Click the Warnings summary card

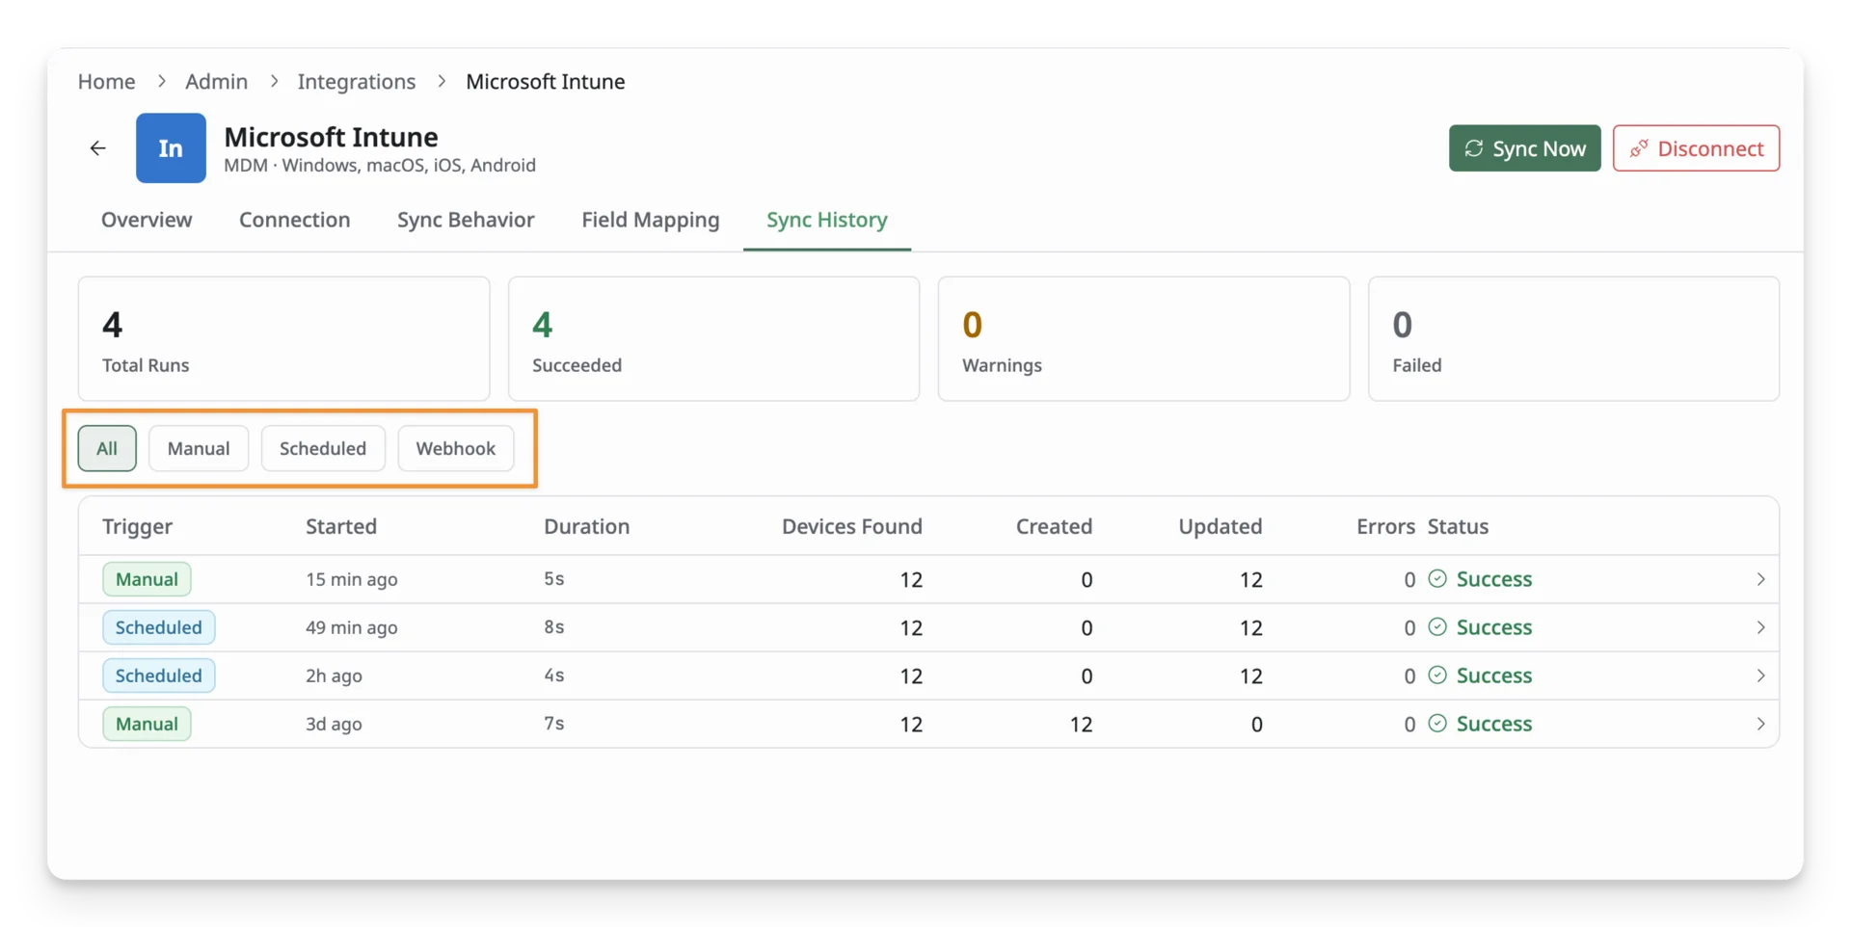(1144, 339)
